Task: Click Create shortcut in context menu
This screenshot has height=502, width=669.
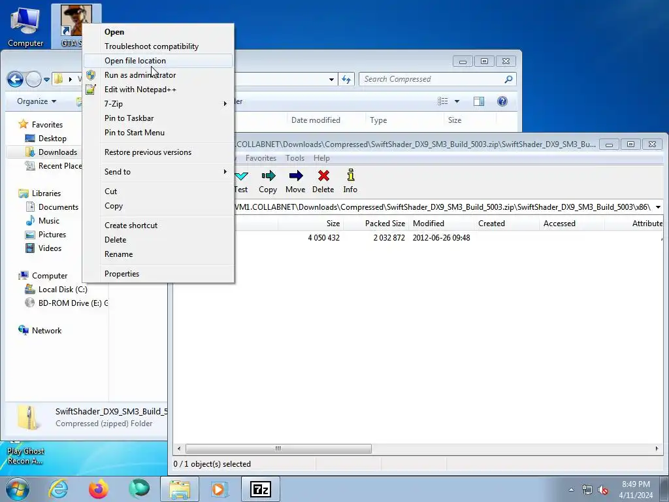Action: pos(158,226)
